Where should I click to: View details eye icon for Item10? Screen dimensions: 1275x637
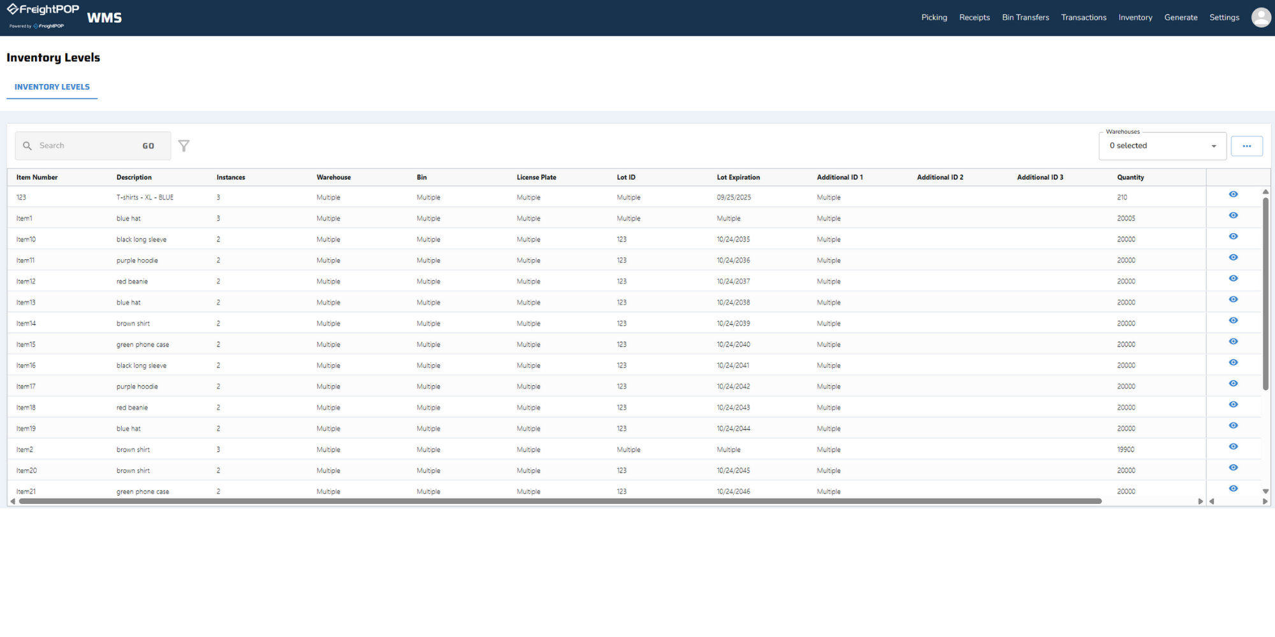point(1234,236)
